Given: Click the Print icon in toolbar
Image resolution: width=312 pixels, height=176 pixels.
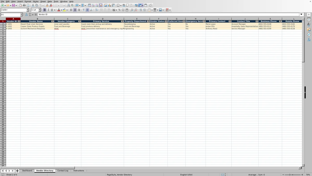Looking at the screenshot, I should coord(24,5).
